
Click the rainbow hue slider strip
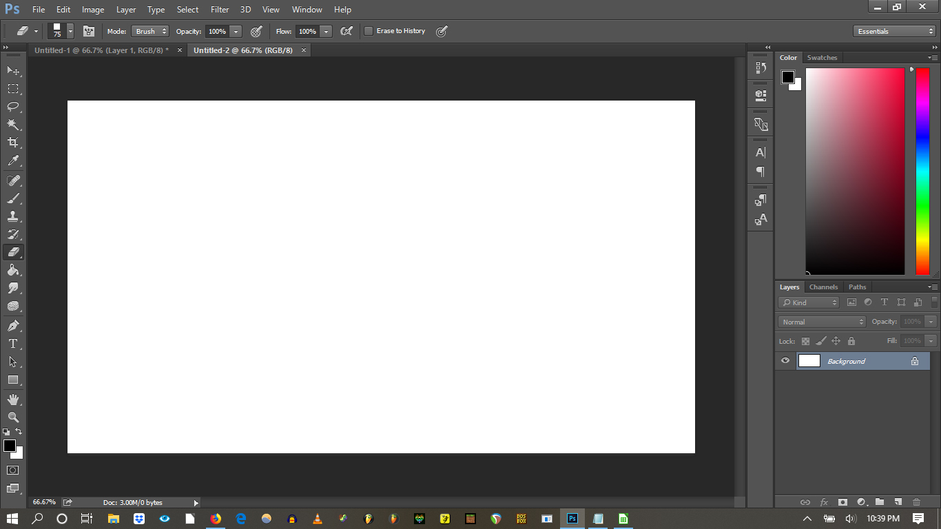(922, 172)
